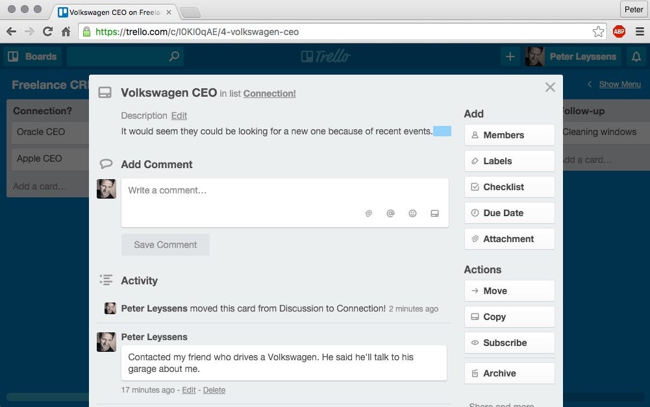Edit the Volkswagen comment
This screenshot has height=407, width=650.
tap(188, 390)
